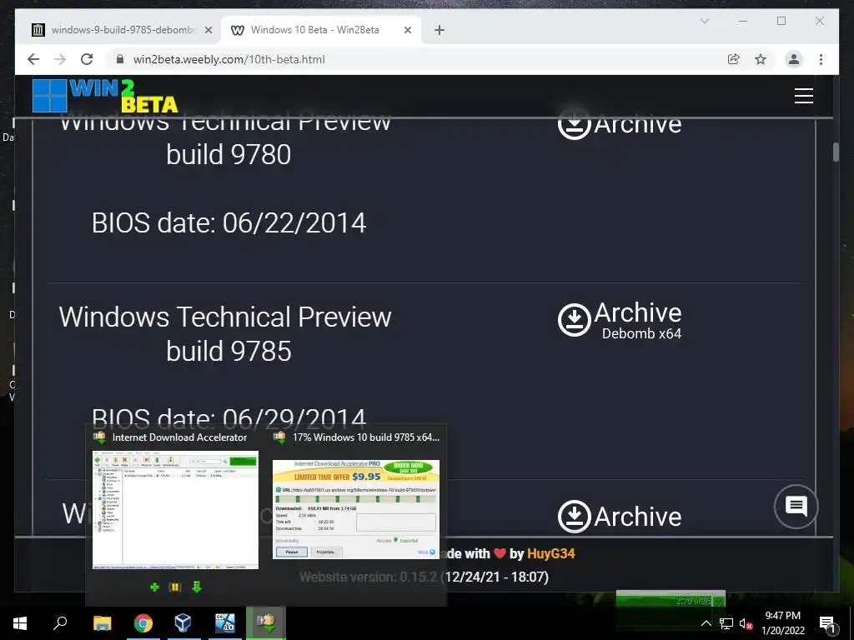The image size is (854, 640).
Task: Pause all downloads via the thumbnail pause button
Action: [x=175, y=587]
